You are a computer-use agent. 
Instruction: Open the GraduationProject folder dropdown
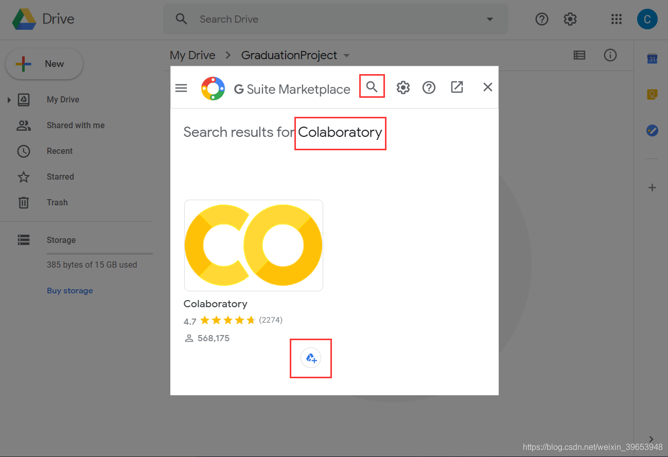coord(346,56)
